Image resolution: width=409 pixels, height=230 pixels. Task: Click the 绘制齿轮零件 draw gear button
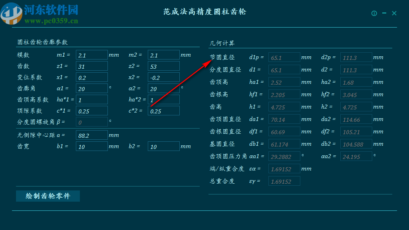pos(48,196)
